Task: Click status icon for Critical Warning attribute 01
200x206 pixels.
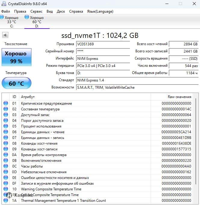Action: click(6, 103)
